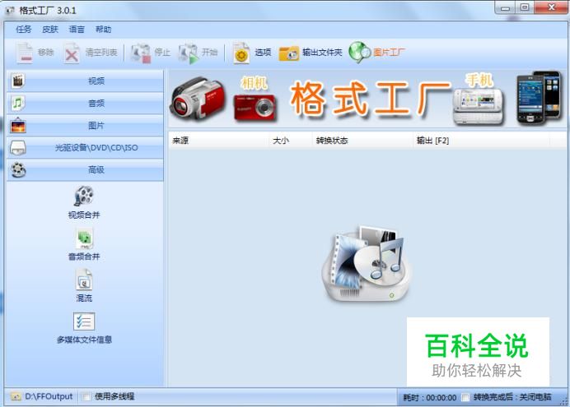Sort by the 大小 column header
Viewport: 570px width, 407px height.
(291, 141)
